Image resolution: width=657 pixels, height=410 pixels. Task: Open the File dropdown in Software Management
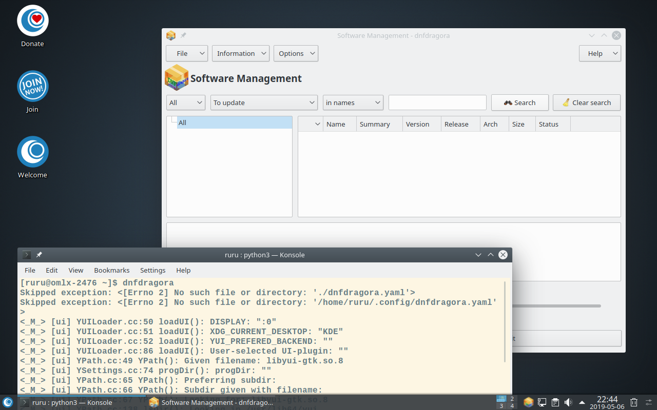click(x=187, y=53)
